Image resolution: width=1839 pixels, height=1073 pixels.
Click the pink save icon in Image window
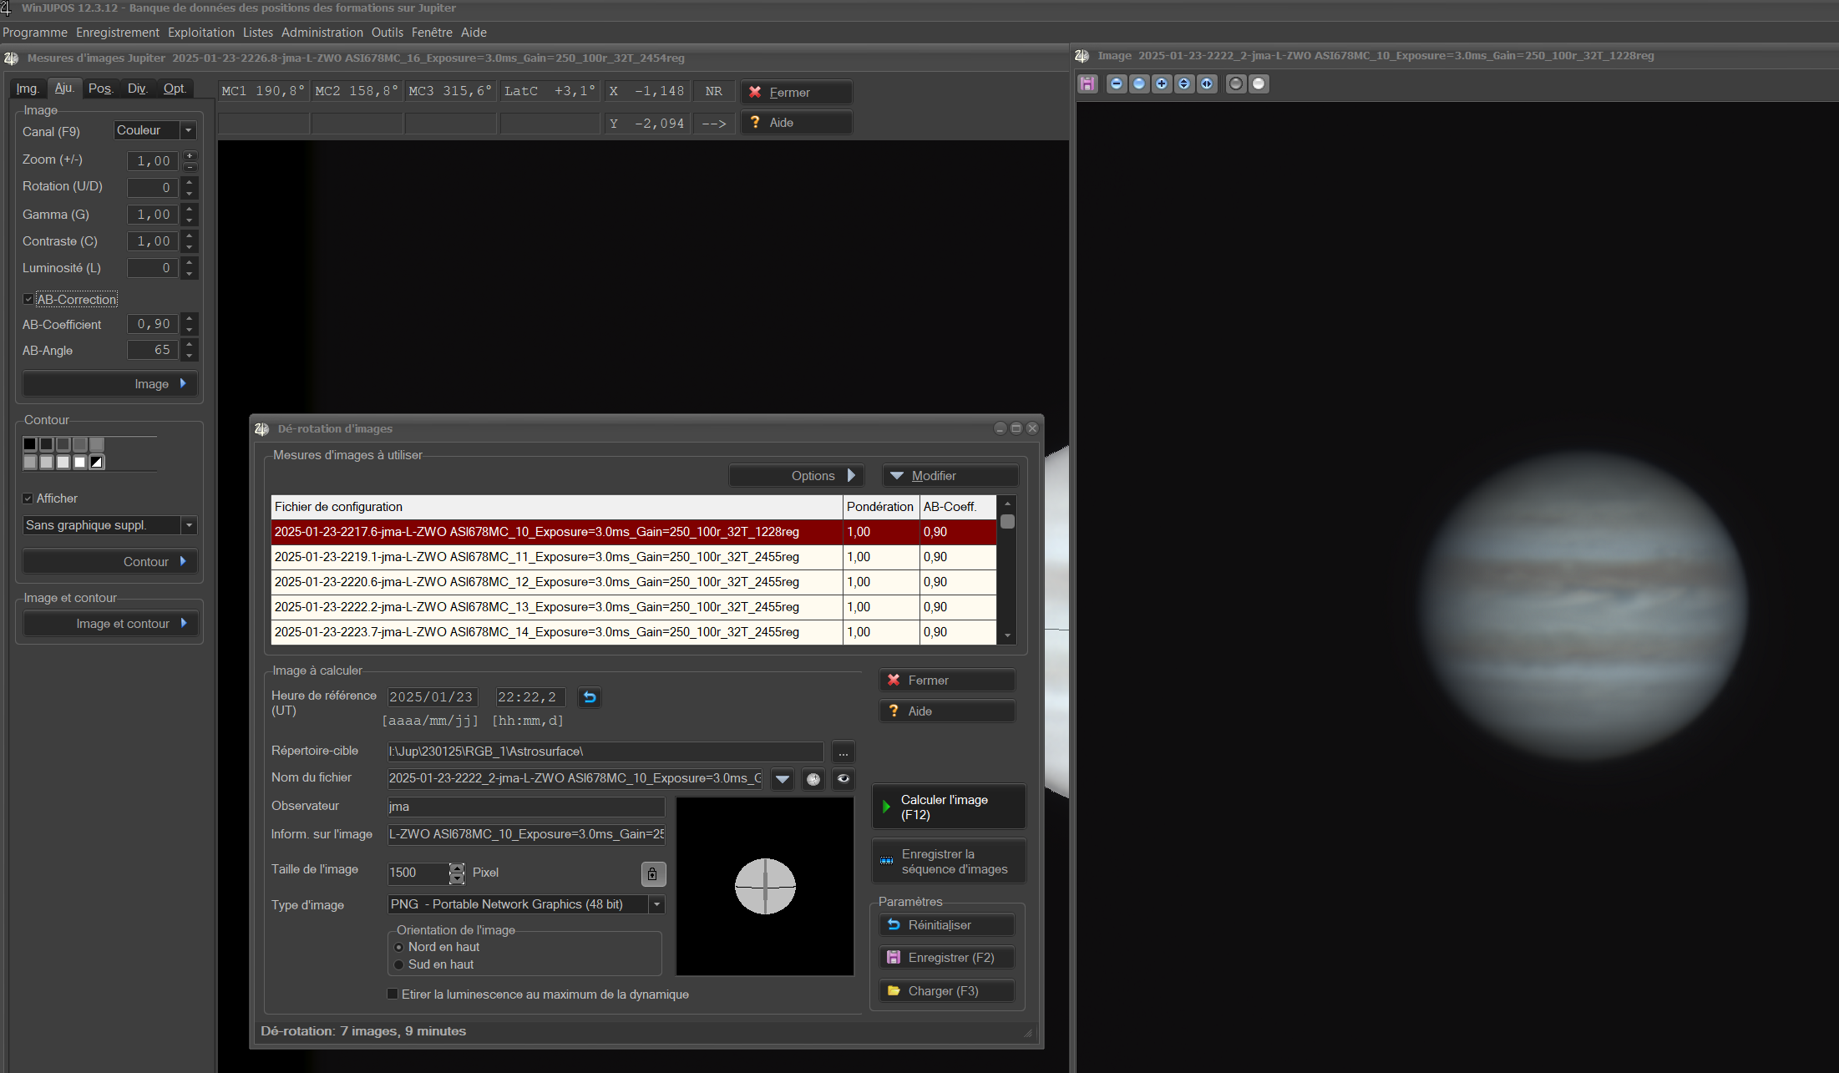tap(1087, 84)
